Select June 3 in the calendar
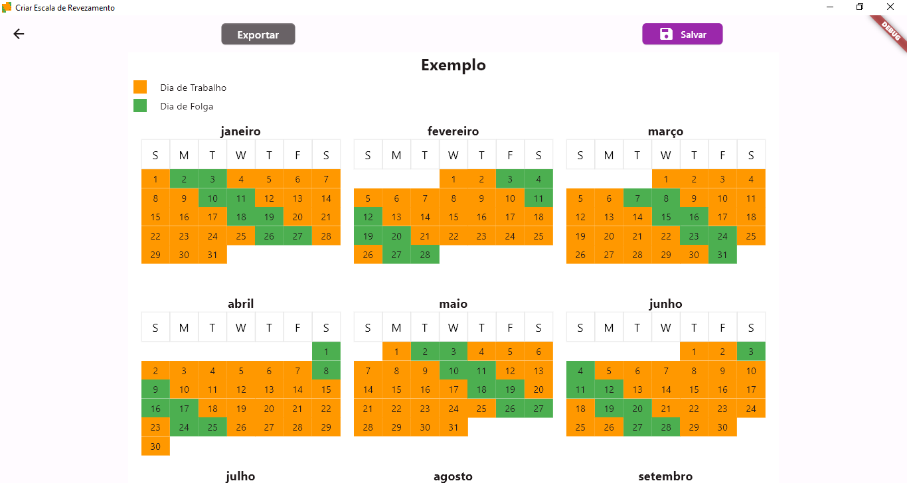907x483 pixels. (x=751, y=352)
